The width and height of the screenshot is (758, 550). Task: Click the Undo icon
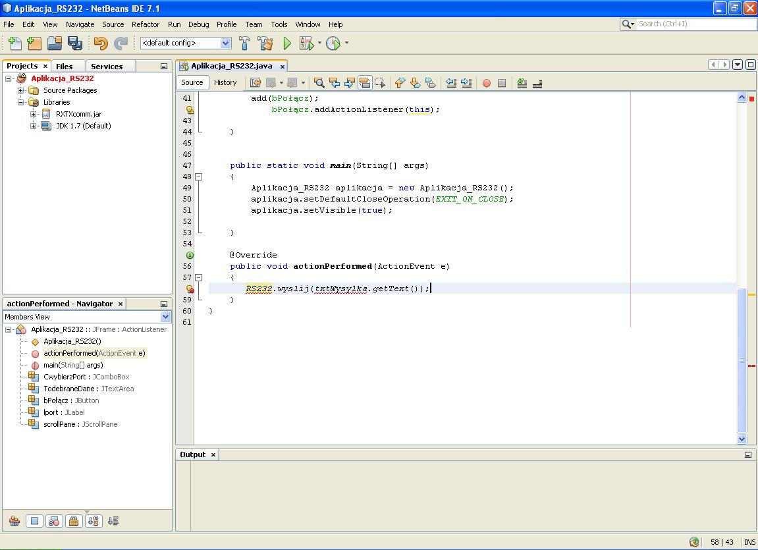pos(101,43)
